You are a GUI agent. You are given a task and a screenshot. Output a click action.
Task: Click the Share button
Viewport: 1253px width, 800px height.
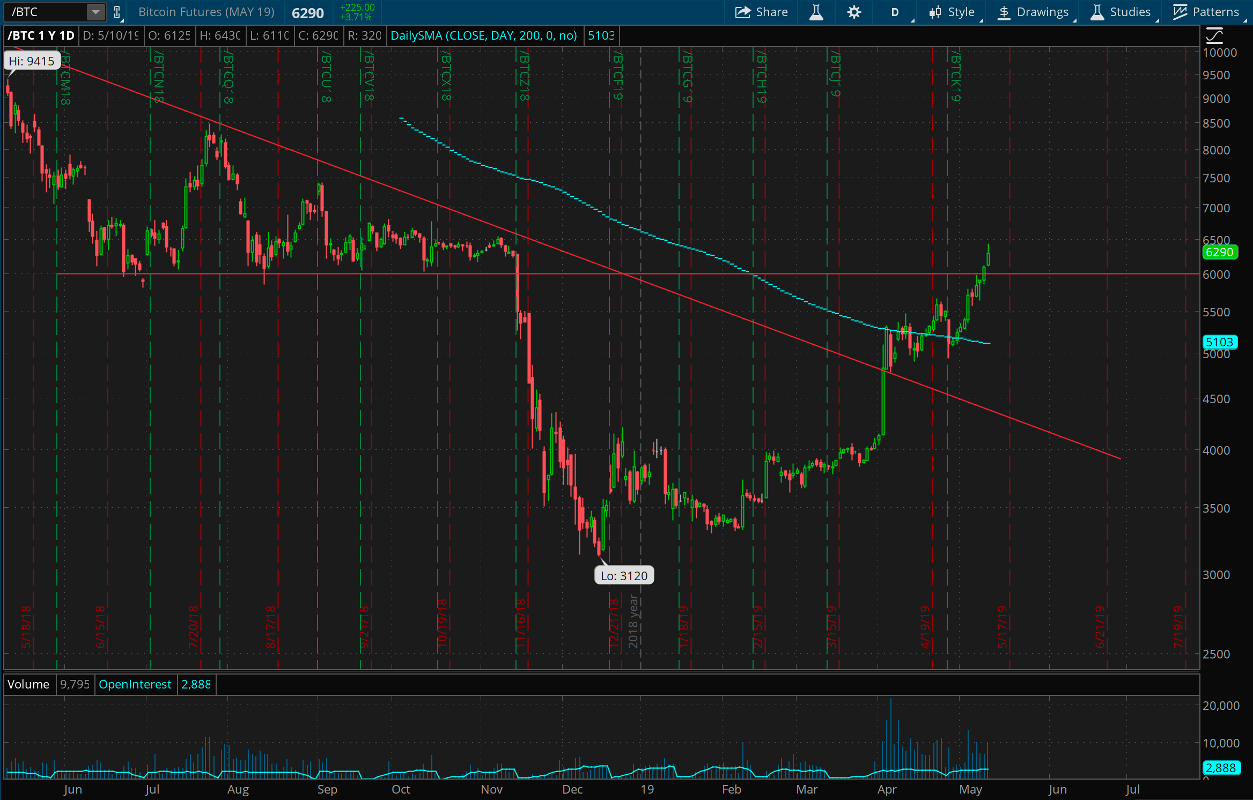[761, 12]
